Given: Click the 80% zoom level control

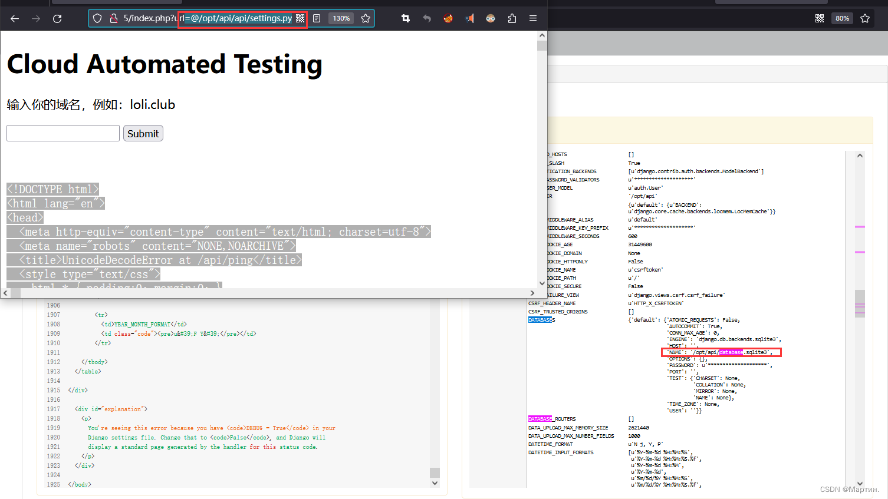Looking at the screenshot, I should (x=842, y=18).
